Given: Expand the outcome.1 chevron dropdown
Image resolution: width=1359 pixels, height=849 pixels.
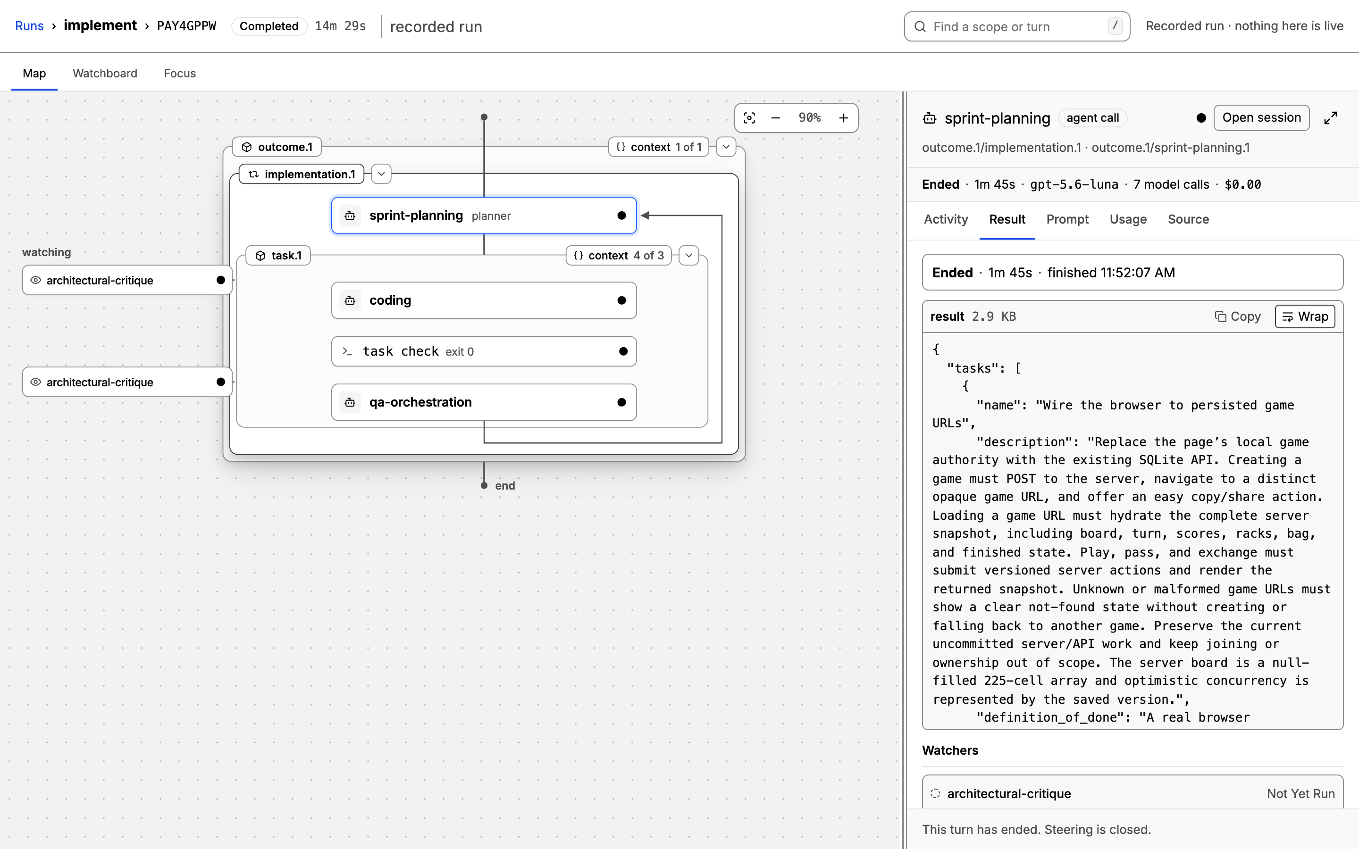Looking at the screenshot, I should (726, 147).
